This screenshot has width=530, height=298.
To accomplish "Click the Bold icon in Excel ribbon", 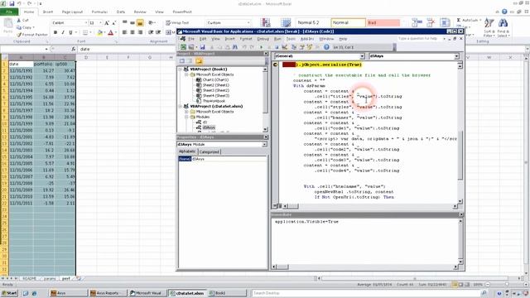I will click(55, 32).
